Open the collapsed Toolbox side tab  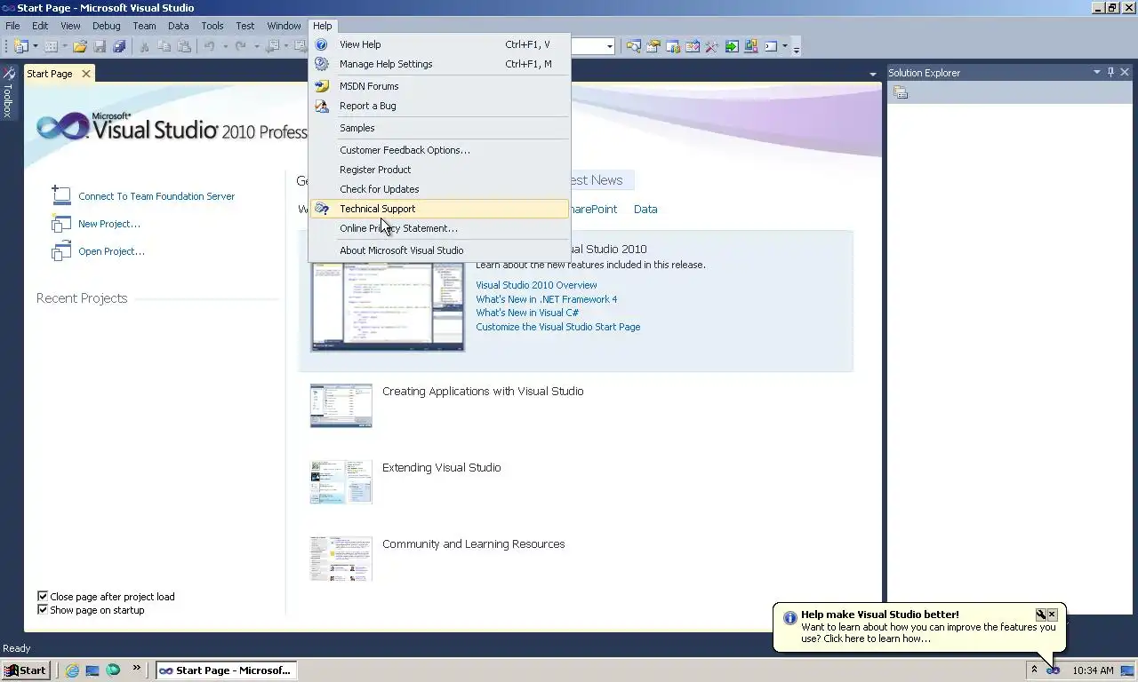[8, 93]
